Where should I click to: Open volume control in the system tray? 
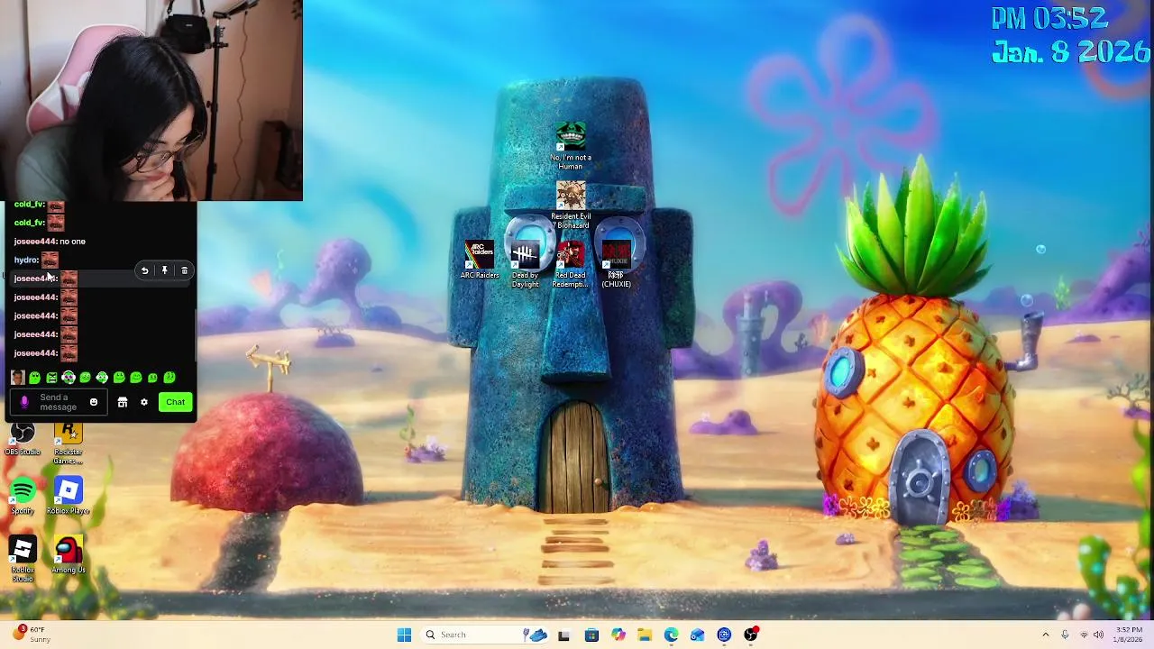(x=1098, y=635)
